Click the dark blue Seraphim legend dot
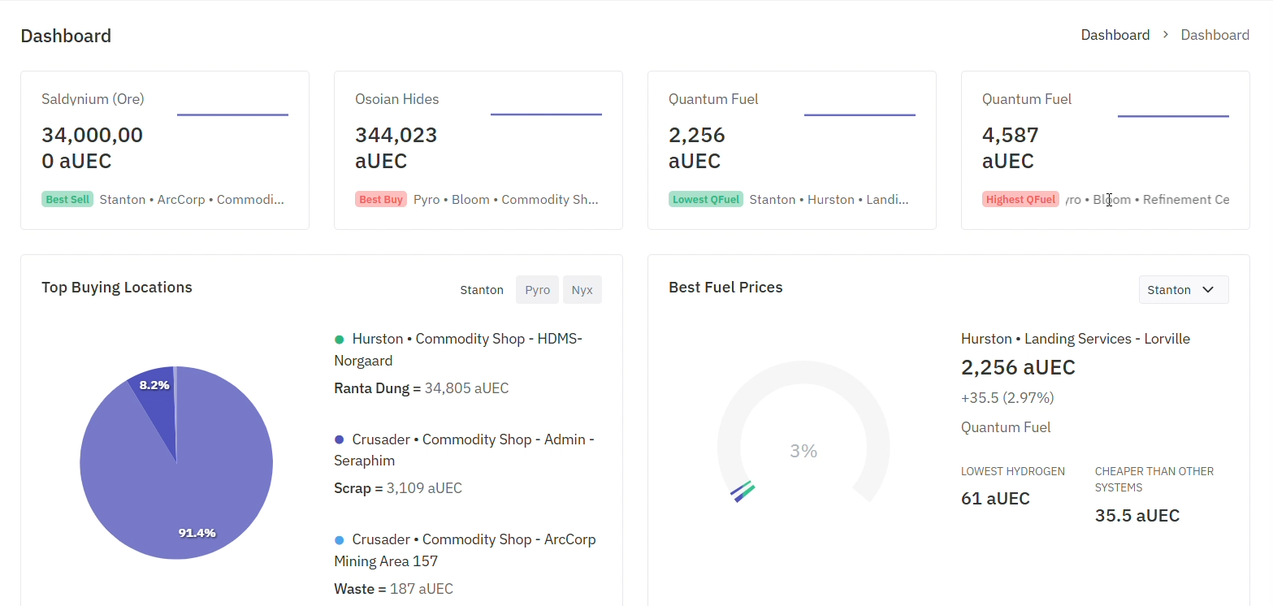Viewport: 1273px width, 606px height. tap(340, 439)
